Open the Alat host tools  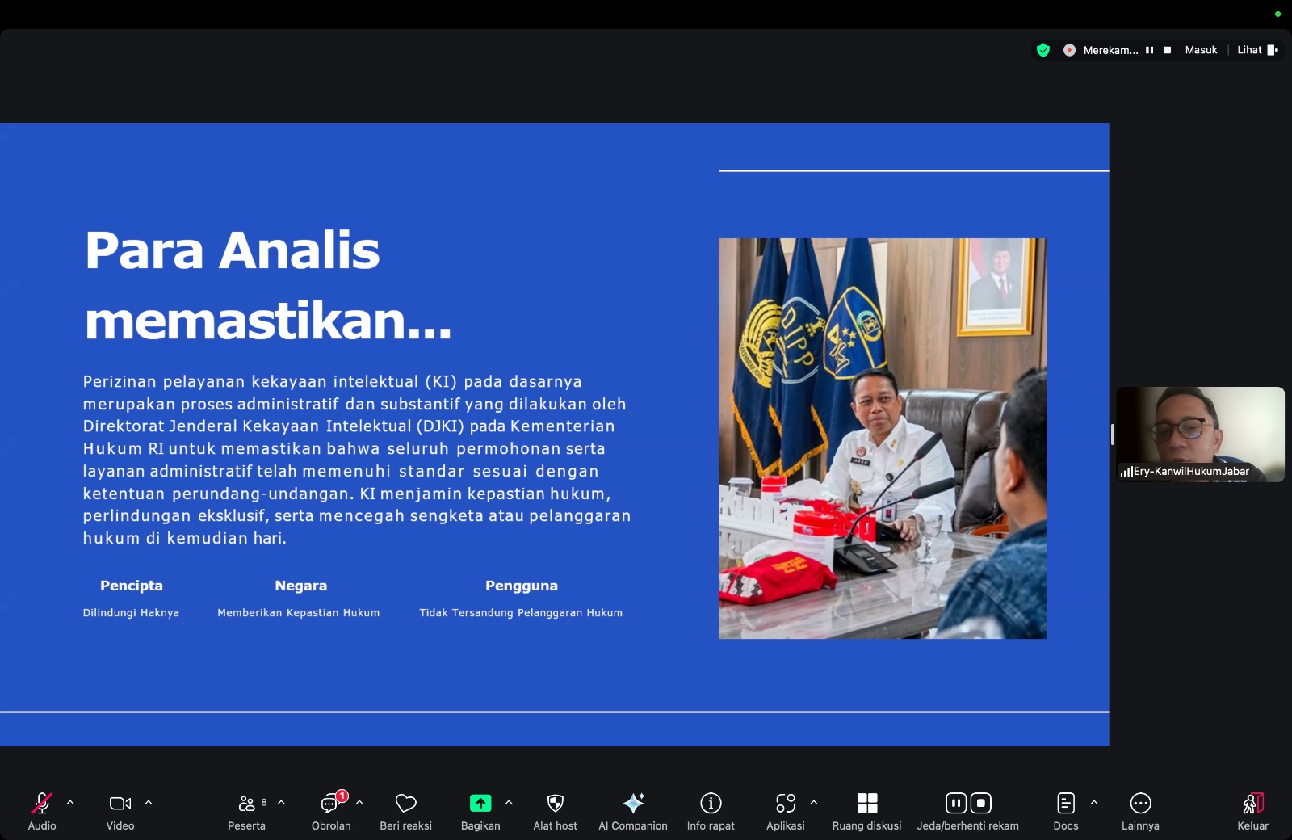(555, 803)
